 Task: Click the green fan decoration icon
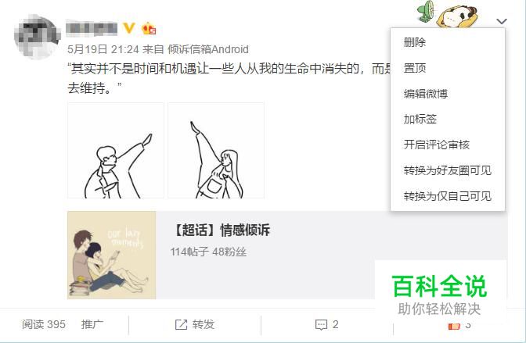point(426,12)
